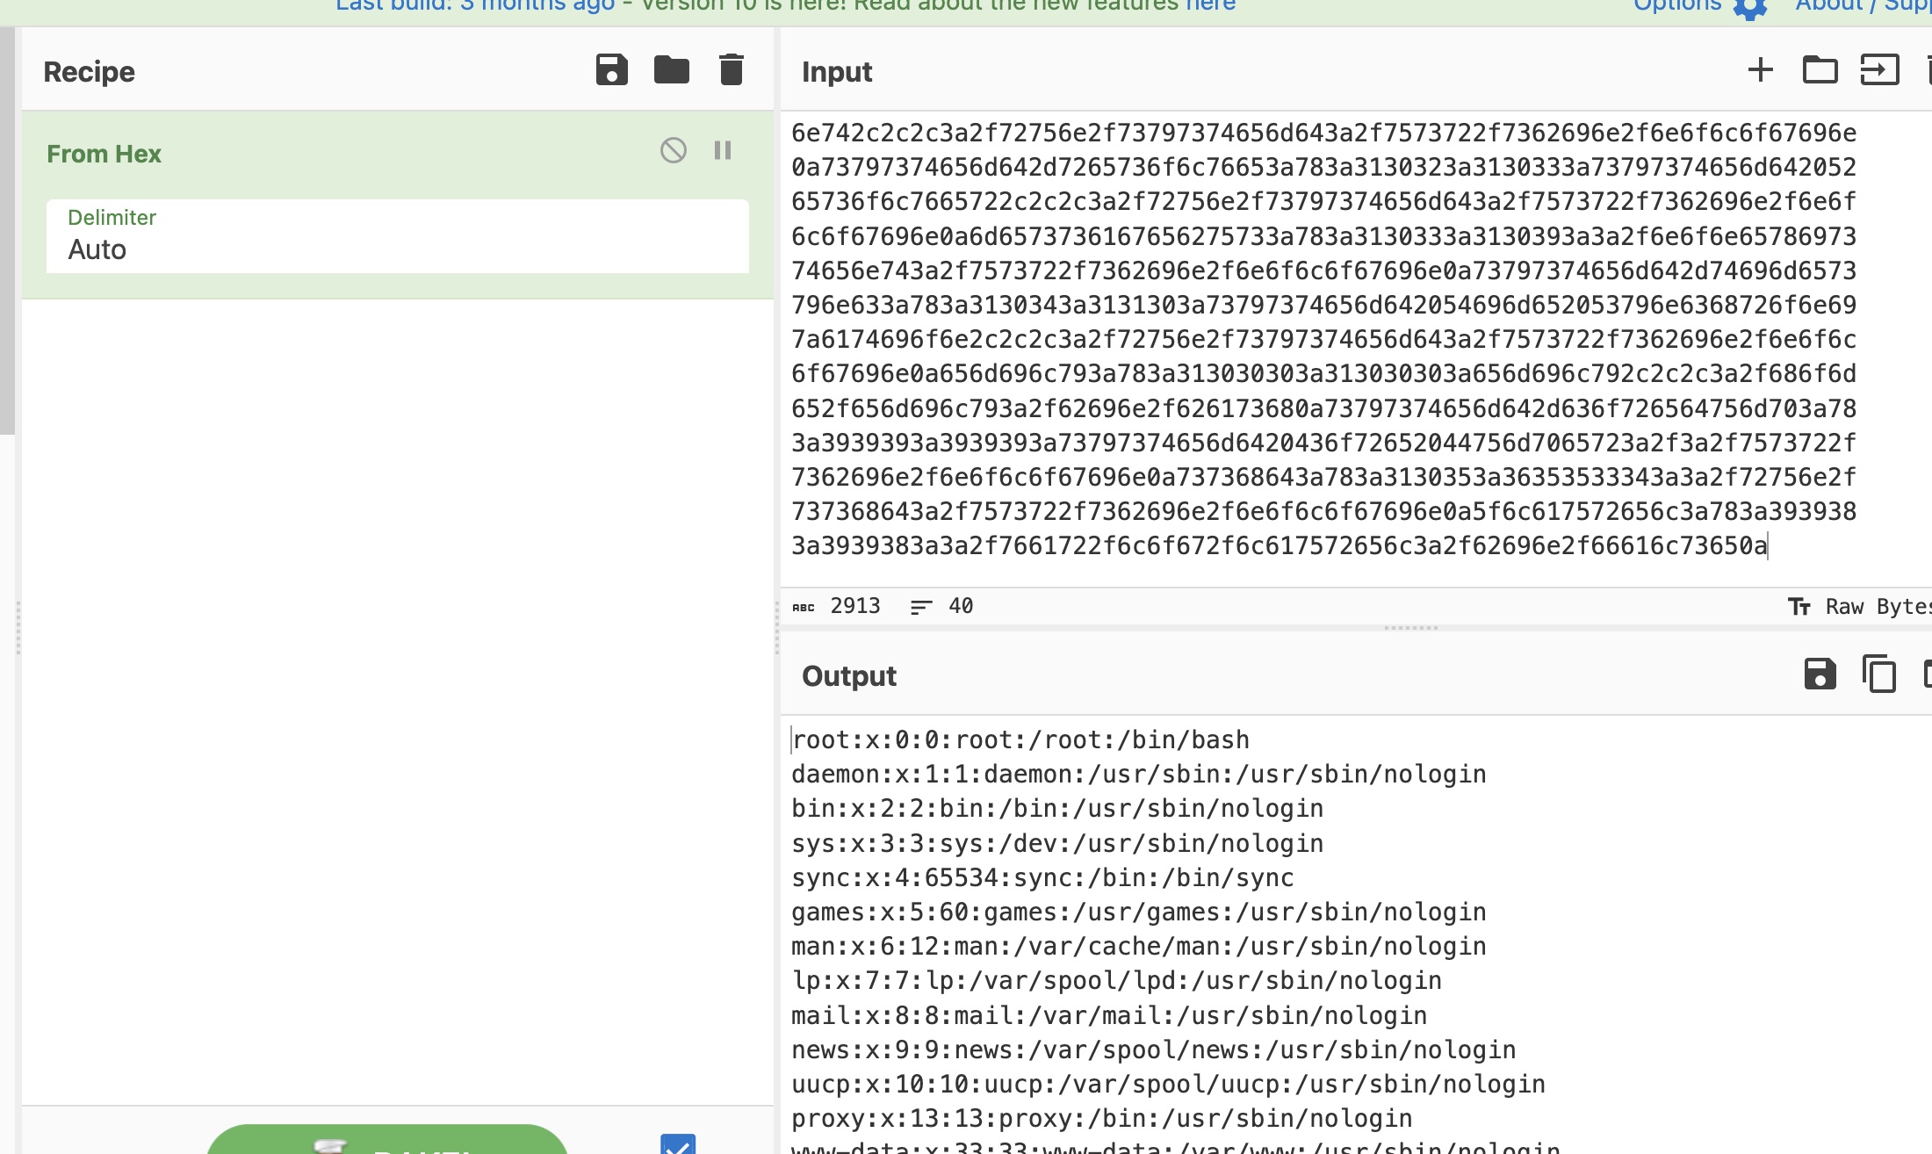Click the splitter between Input and Output
Screen dimensions: 1932x1154
[1410, 628]
